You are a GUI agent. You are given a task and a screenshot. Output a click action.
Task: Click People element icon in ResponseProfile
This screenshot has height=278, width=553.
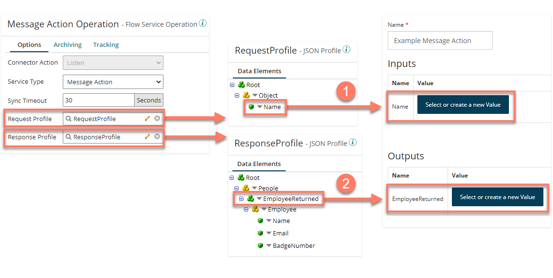click(x=246, y=188)
